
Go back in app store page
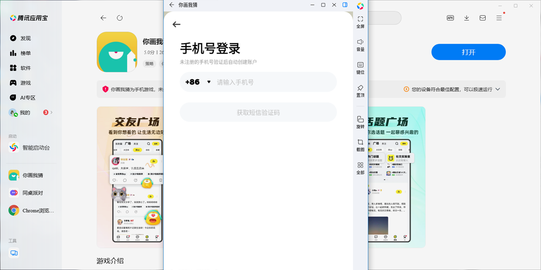(x=103, y=18)
